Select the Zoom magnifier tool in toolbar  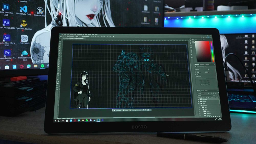coord(57,78)
